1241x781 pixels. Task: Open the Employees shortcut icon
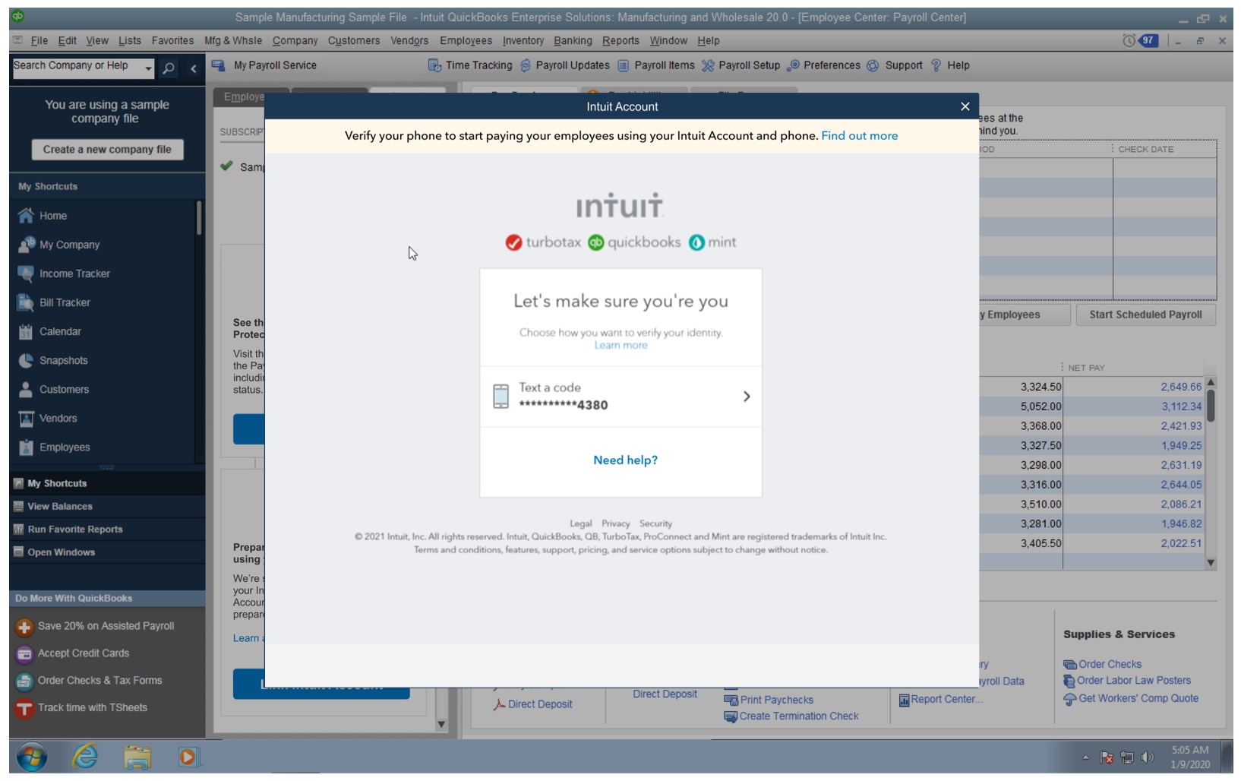click(x=26, y=447)
